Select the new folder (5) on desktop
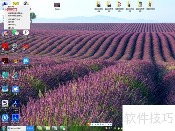Screen dimensions: 175x131 click(119, 6)
